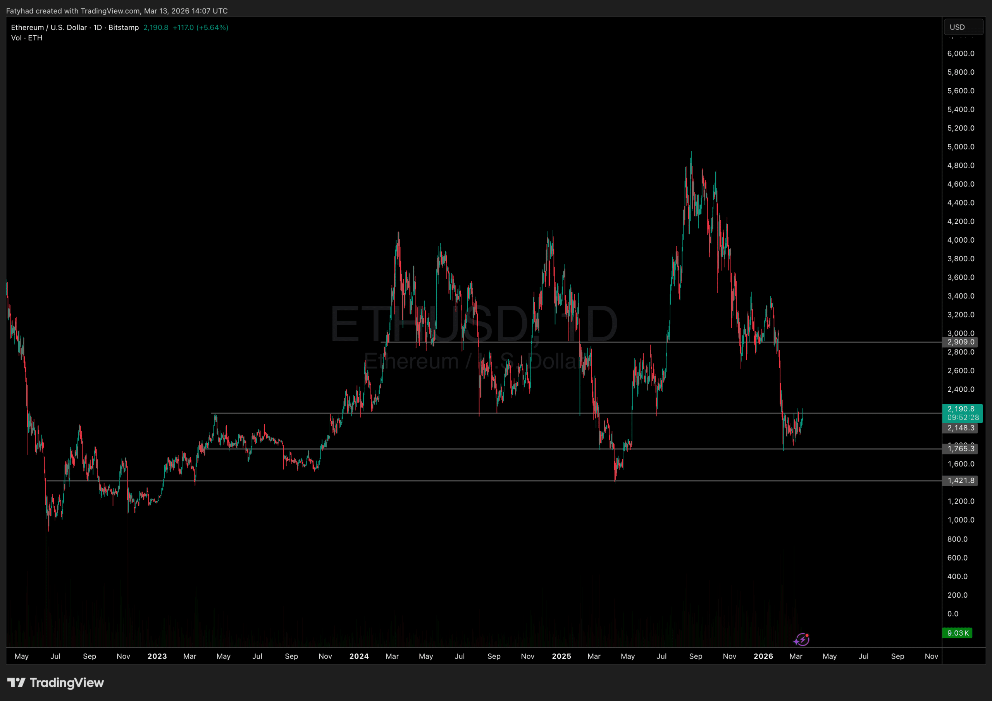Screen dimensions: 992x701
Task: Select the 1,765.3 horizontal line label
Action: point(959,449)
